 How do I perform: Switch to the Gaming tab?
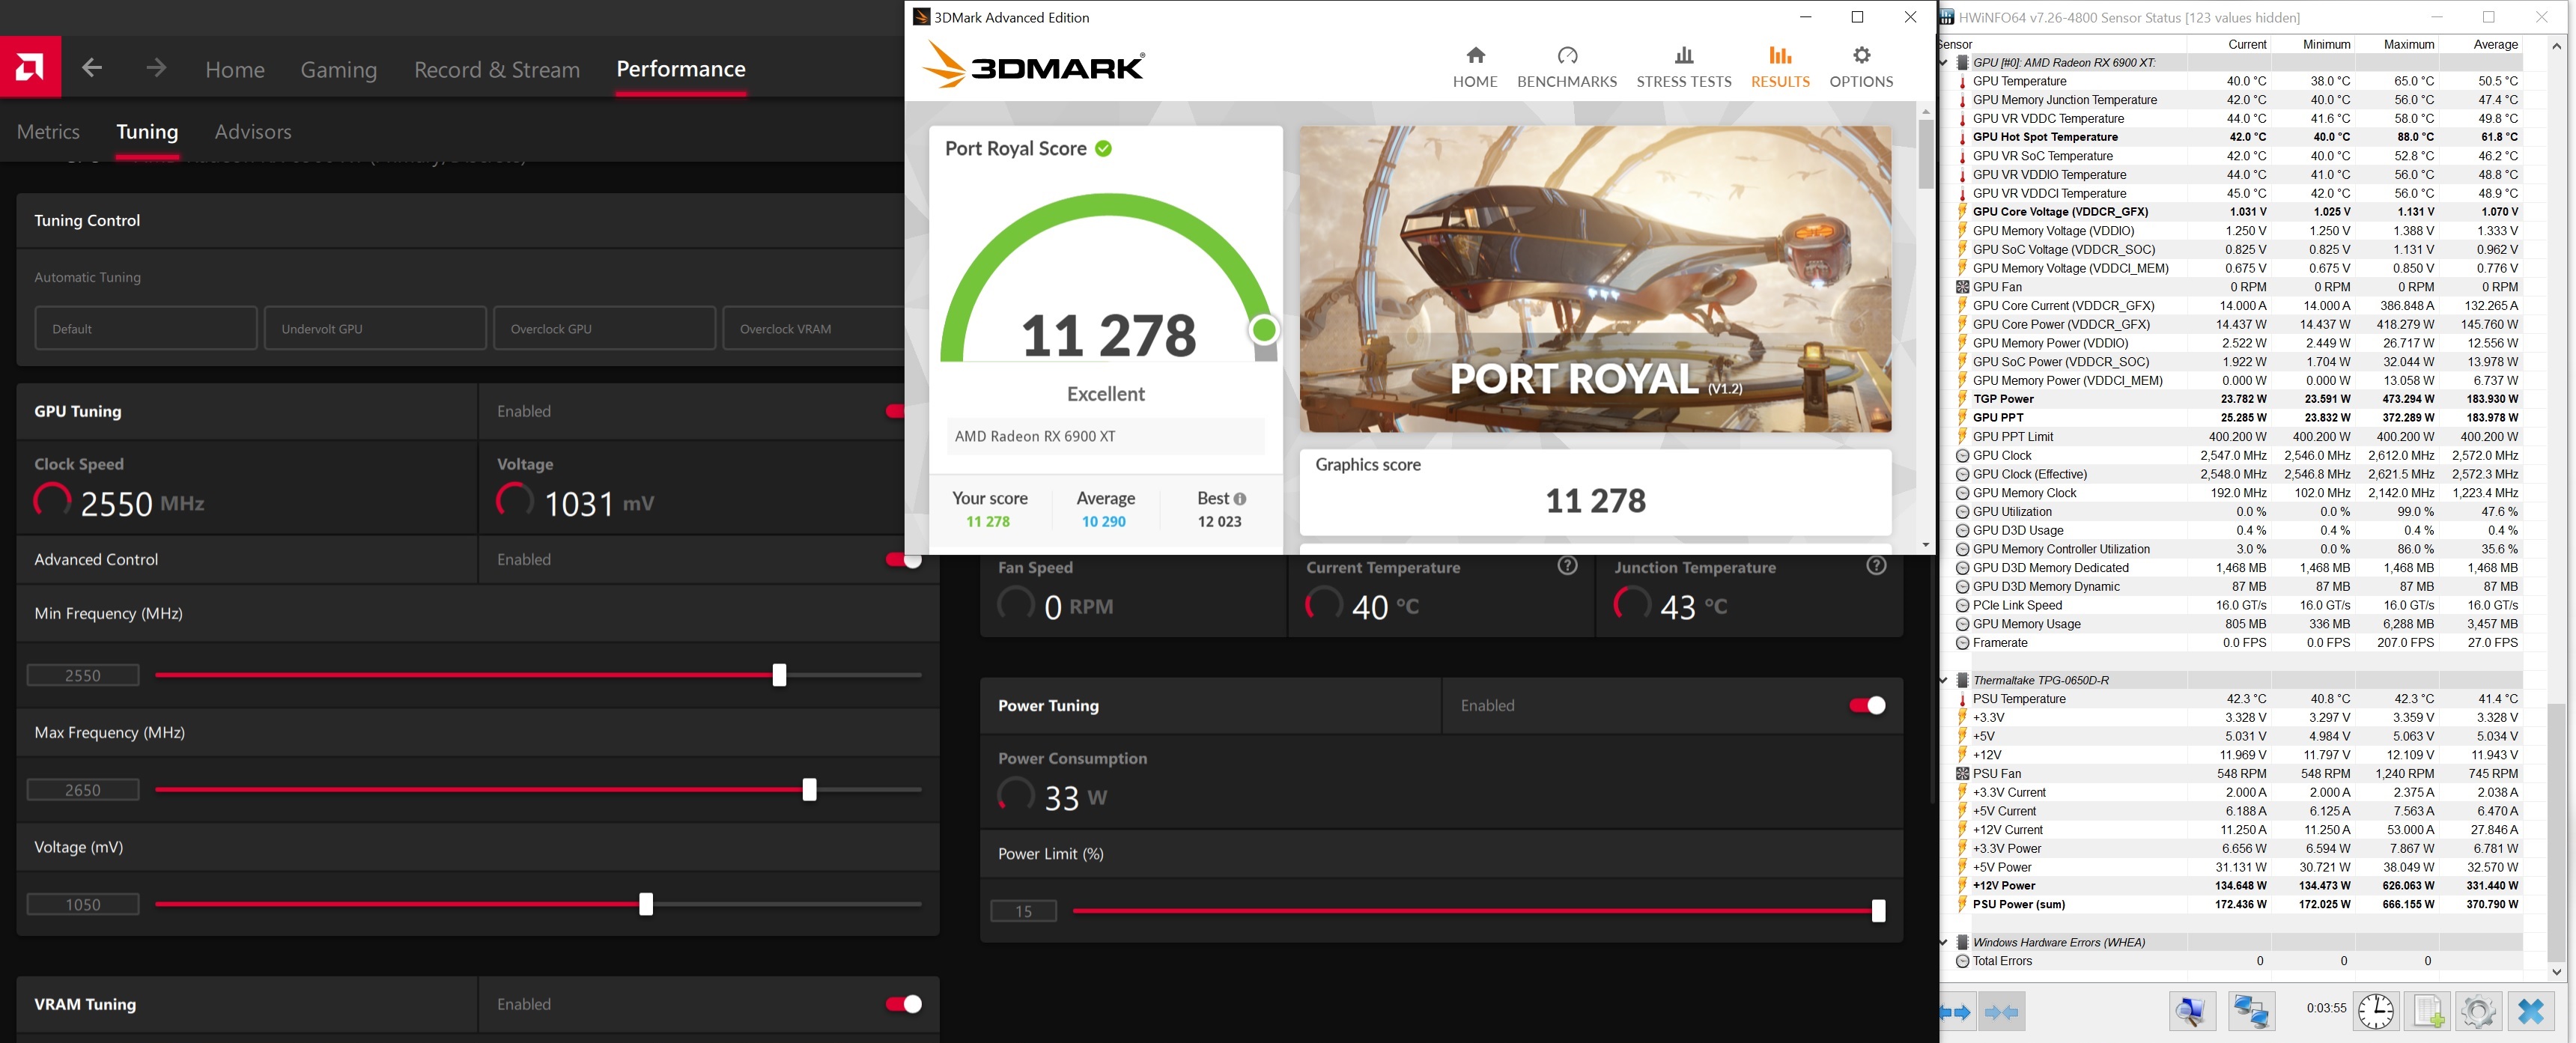pyautogui.click(x=338, y=69)
